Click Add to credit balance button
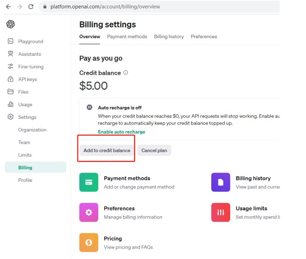 pyautogui.click(x=107, y=150)
